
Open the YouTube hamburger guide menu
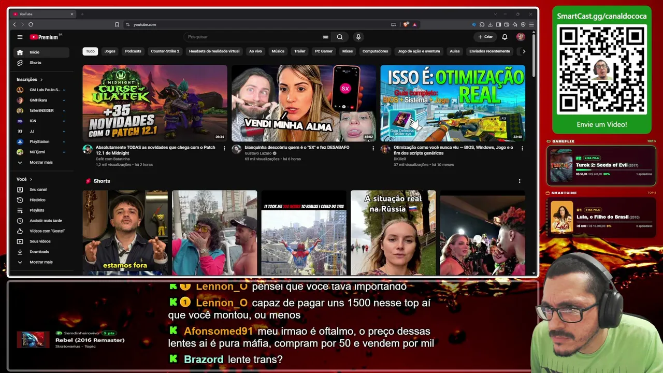20,37
